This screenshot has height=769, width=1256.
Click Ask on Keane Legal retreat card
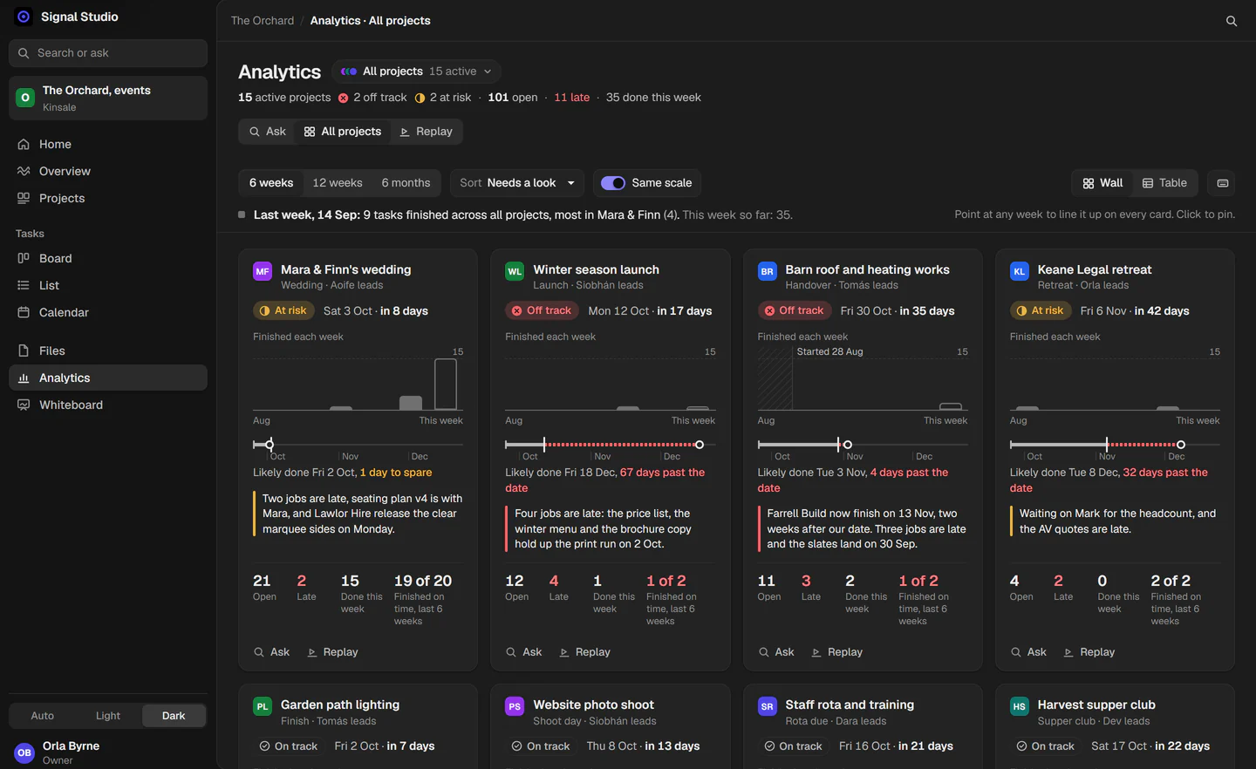(x=1028, y=652)
